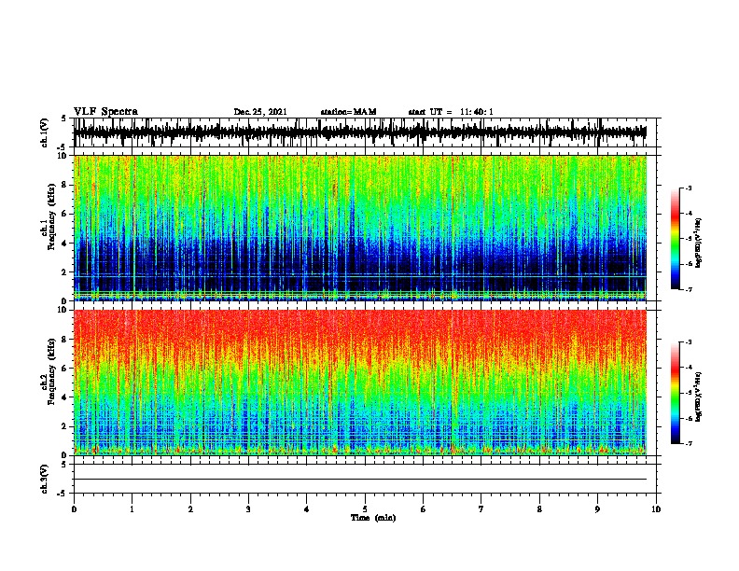The width and height of the screenshot is (739, 571).
Task: Click the time axis tick label "4"
Action: point(307,509)
